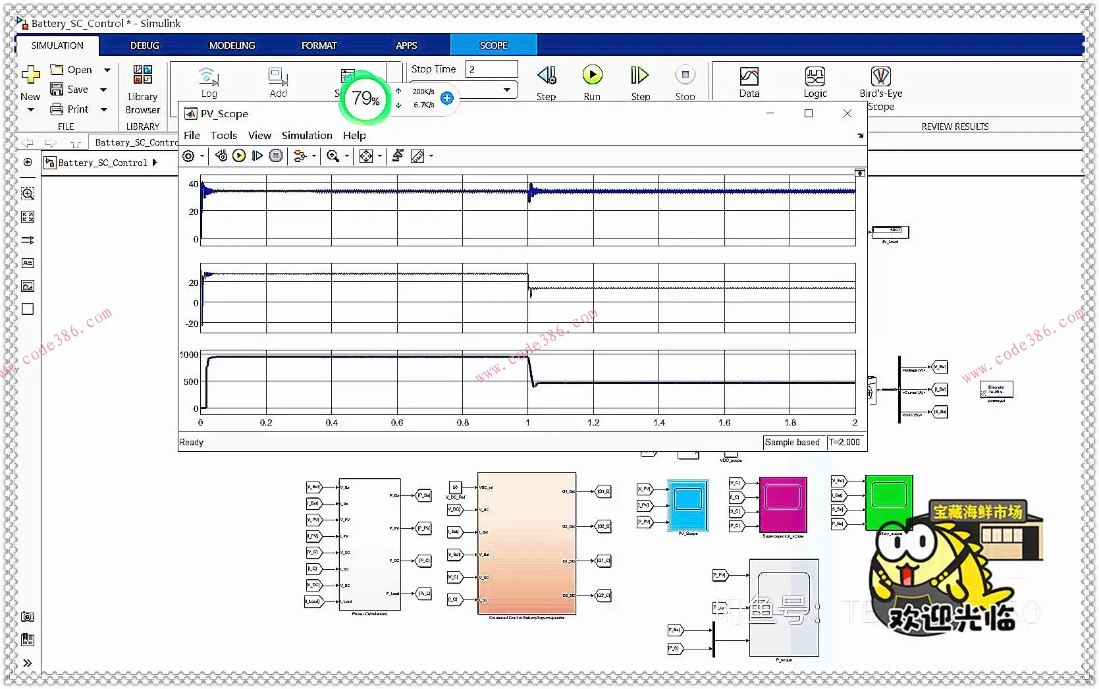Click the New model button
This screenshot has height=689, width=1099.
click(x=30, y=82)
